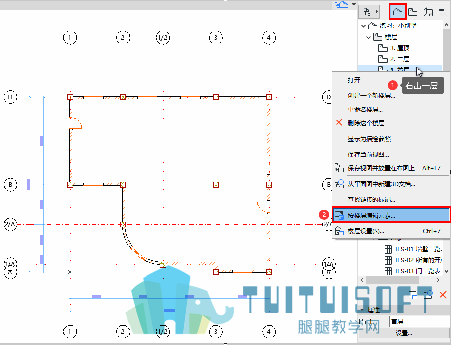Click the navigator horizontal scroll right arrow
Image resolution: width=451 pixels, height=345 pixels.
point(438,280)
